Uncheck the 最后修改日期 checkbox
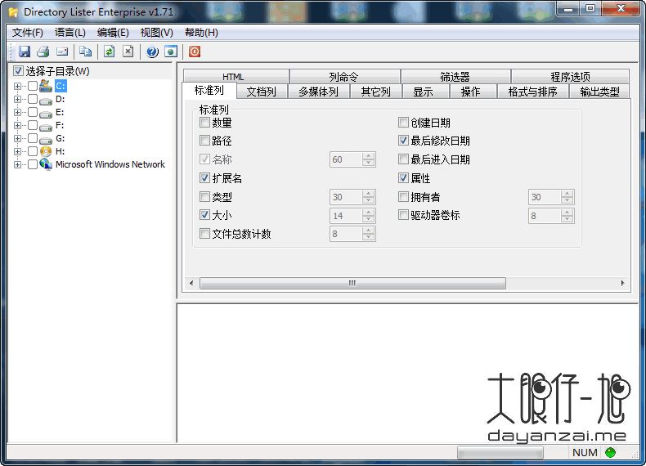The height and width of the screenshot is (466, 646). tap(403, 140)
